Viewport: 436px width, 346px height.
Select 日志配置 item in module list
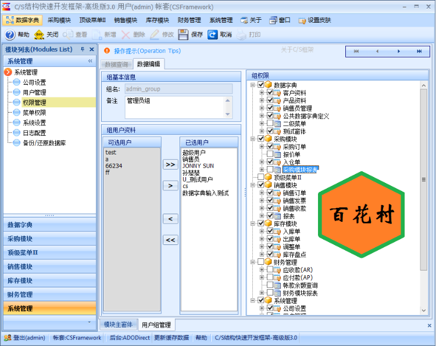pyautogui.click(x=34, y=133)
